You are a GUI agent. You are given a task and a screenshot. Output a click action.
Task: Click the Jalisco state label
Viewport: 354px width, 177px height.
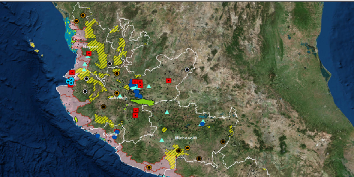[x=115, y=98]
